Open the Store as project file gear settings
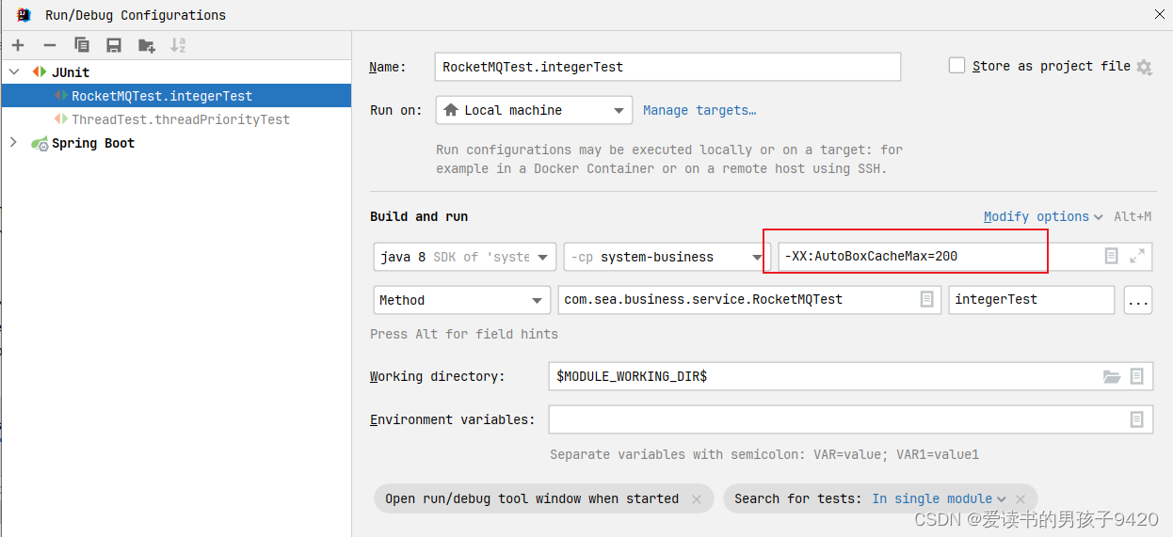 click(1144, 67)
